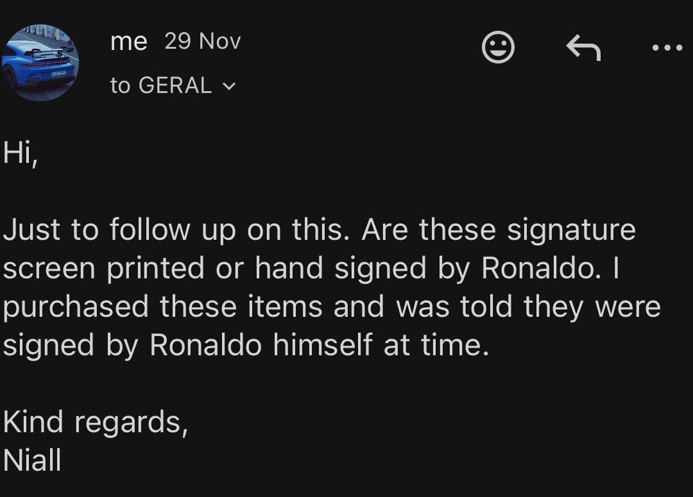The image size is (693, 497).
Task: Click the reply arrow icon
Action: coord(583,47)
